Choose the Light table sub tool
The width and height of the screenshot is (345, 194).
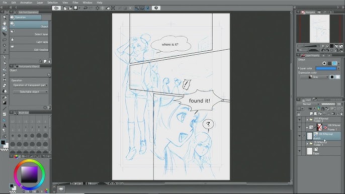pyautogui.click(x=29, y=40)
